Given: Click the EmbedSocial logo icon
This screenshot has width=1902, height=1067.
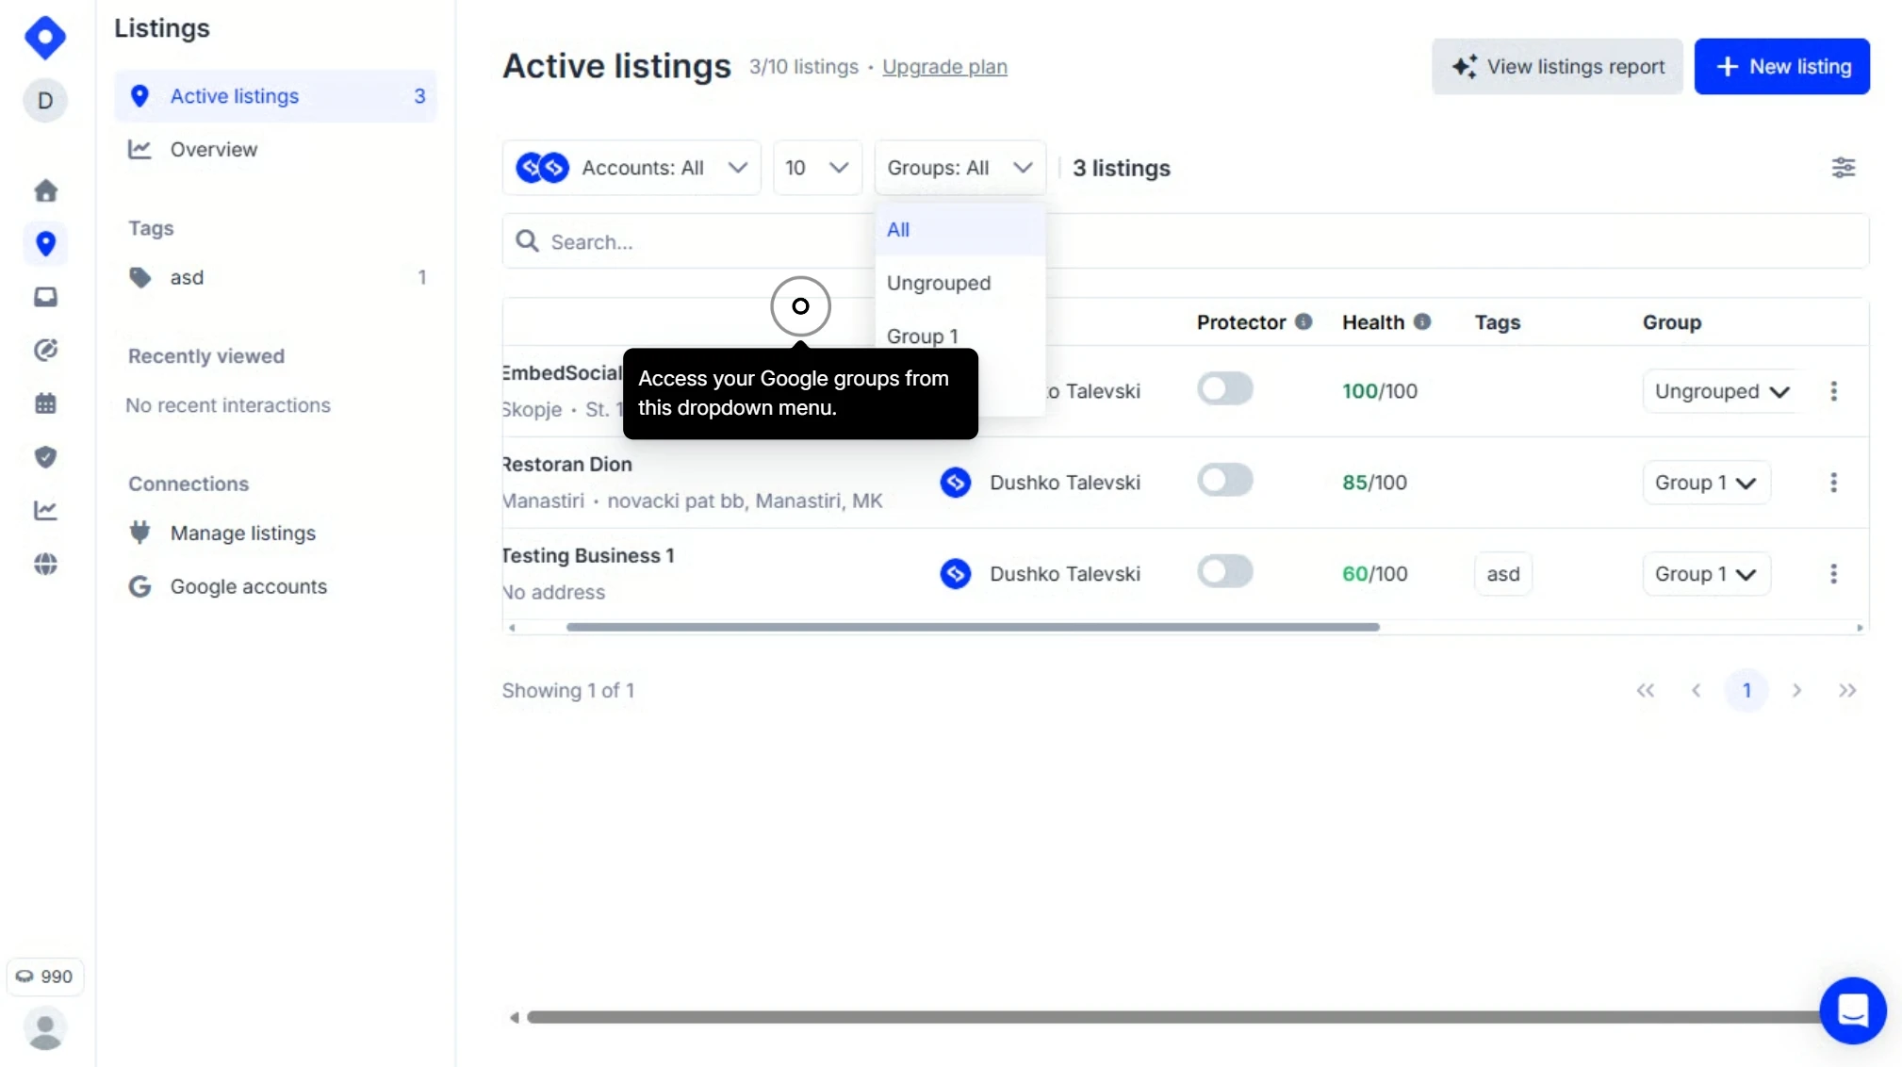Looking at the screenshot, I should tap(45, 38).
